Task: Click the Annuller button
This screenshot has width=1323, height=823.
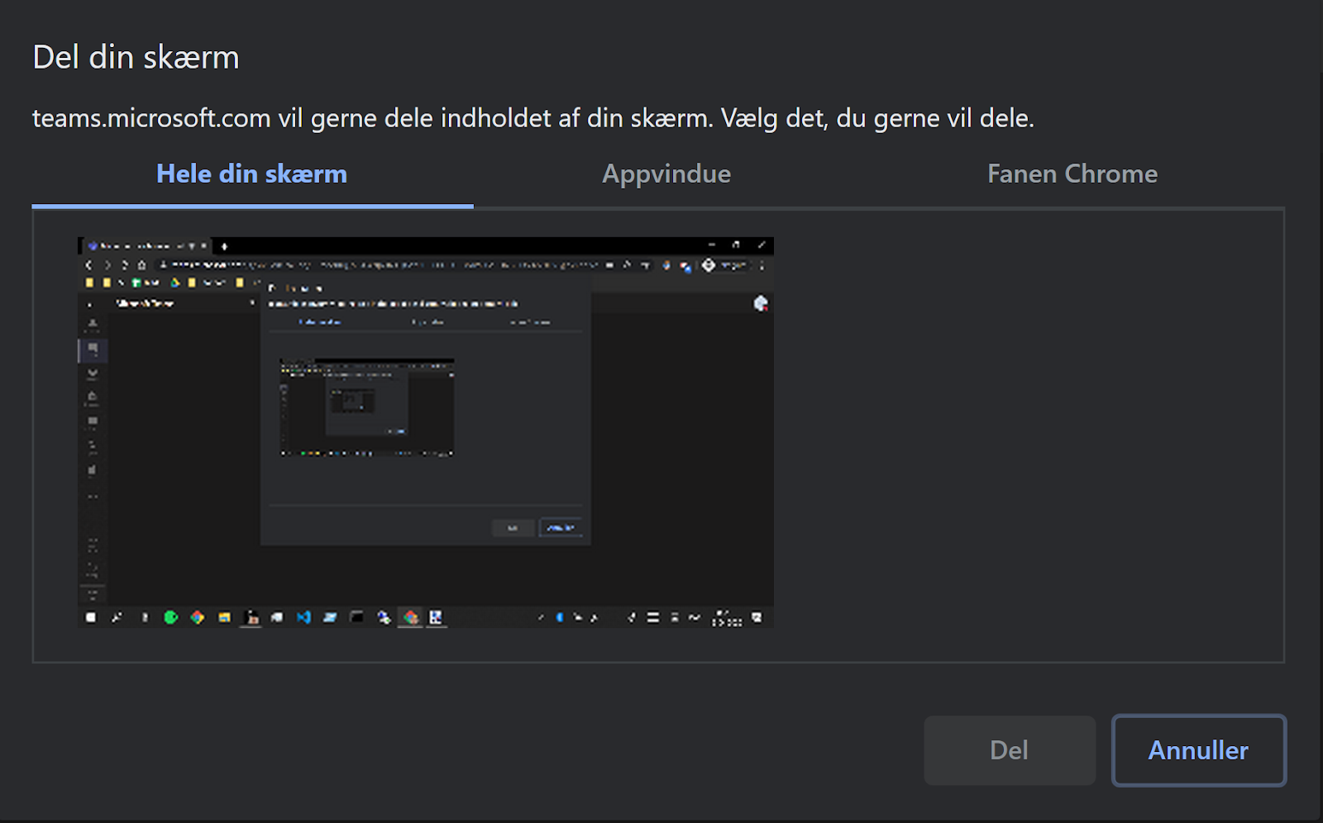Action: point(1198,750)
